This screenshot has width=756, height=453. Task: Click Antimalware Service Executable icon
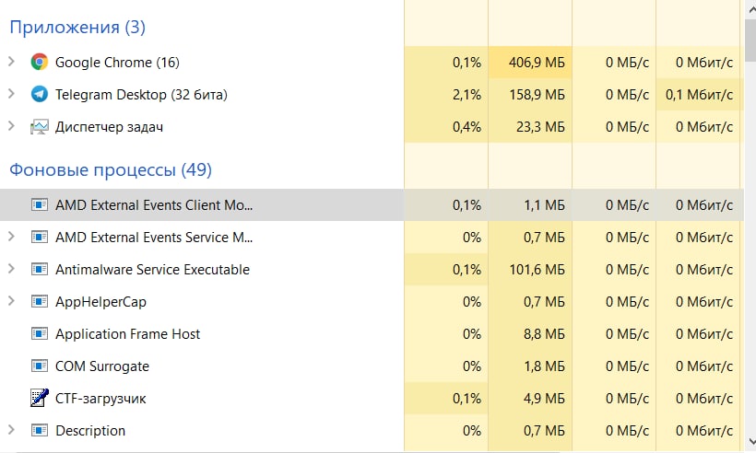click(x=40, y=270)
